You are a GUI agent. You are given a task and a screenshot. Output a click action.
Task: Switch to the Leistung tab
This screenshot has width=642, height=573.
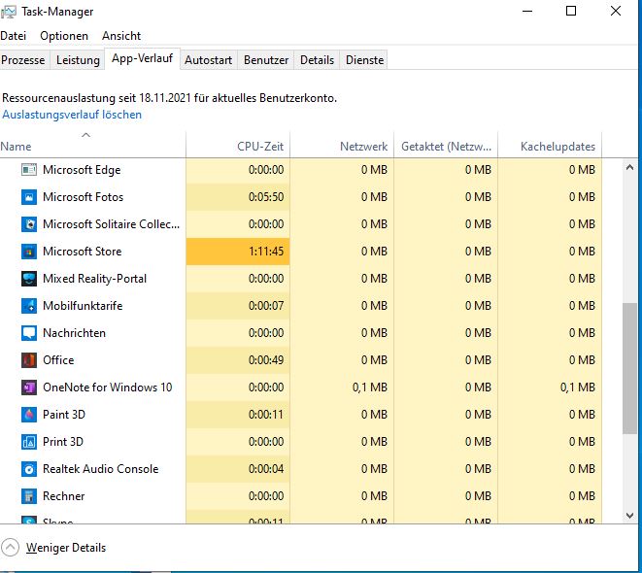[x=78, y=60]
